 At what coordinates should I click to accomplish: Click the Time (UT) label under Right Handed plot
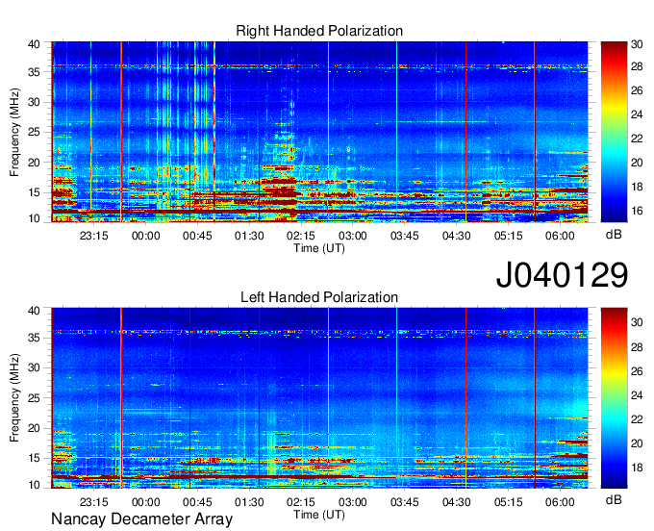319,248
